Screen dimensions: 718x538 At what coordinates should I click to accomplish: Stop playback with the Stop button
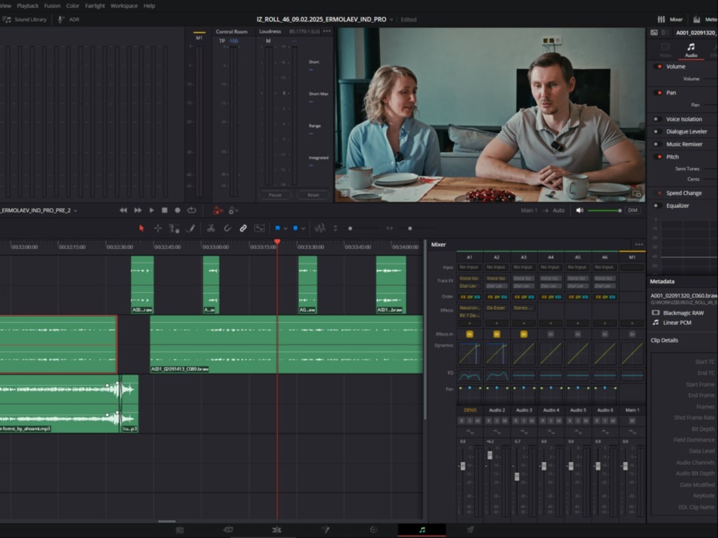click(164, 210)
